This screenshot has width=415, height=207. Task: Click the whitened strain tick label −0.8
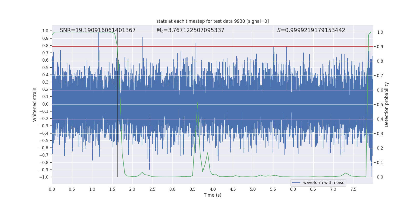(x=44, y=162)
